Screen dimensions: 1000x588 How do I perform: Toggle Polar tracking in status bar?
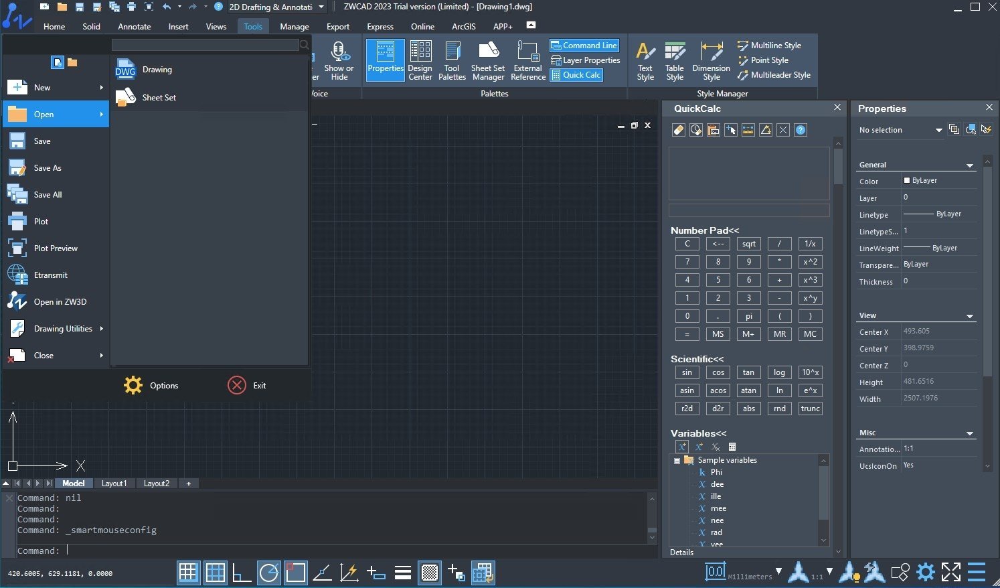point(269,573)
